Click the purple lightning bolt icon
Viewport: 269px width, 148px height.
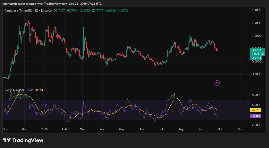(217, 83)
